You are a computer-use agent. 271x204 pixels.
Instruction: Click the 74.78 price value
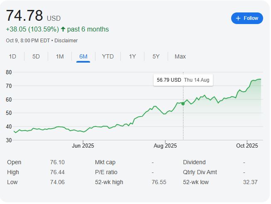[24, 15]
